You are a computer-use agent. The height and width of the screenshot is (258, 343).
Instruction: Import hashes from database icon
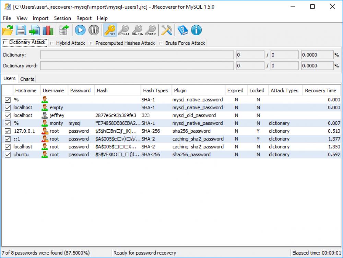click(x=63, y=30)
